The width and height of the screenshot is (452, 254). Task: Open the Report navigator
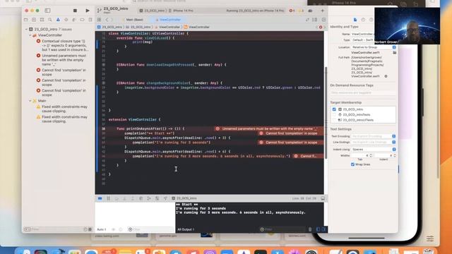tap(90, 20)
